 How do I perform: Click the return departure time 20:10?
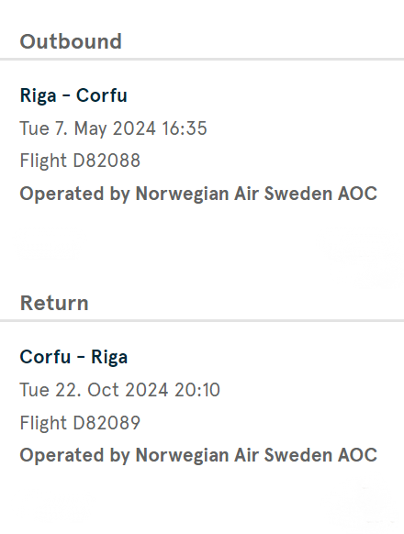click(x=197, y=390)
